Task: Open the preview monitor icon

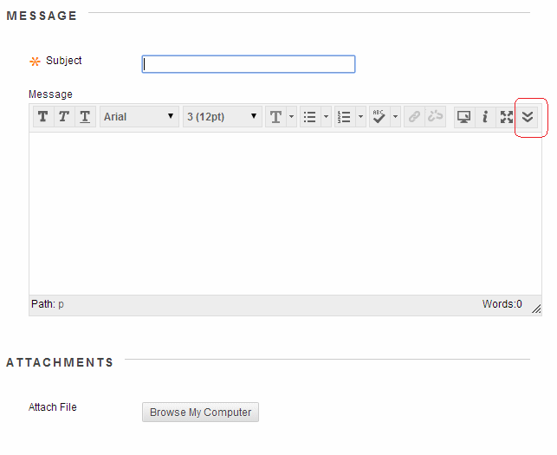Action: (464, 117)
